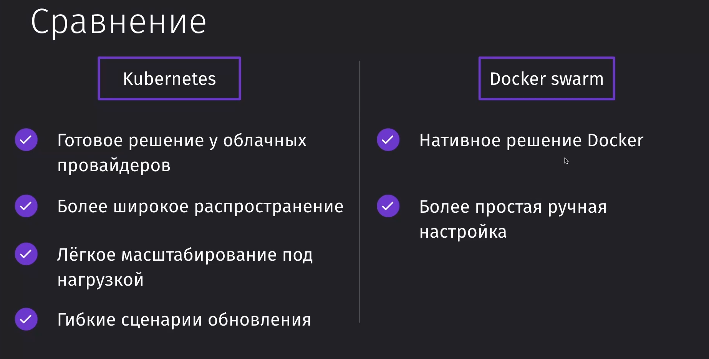This screenshot has width=709, height=359.
Task: Click the Сравнение slide title
Action: coord(119,22)
